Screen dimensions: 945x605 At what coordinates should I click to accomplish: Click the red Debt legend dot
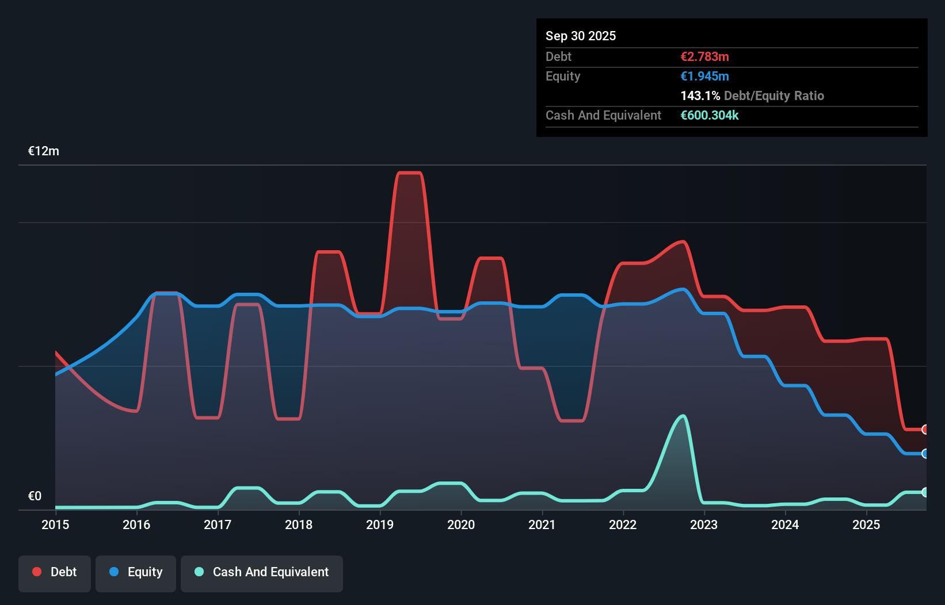[x=36, y=571]
